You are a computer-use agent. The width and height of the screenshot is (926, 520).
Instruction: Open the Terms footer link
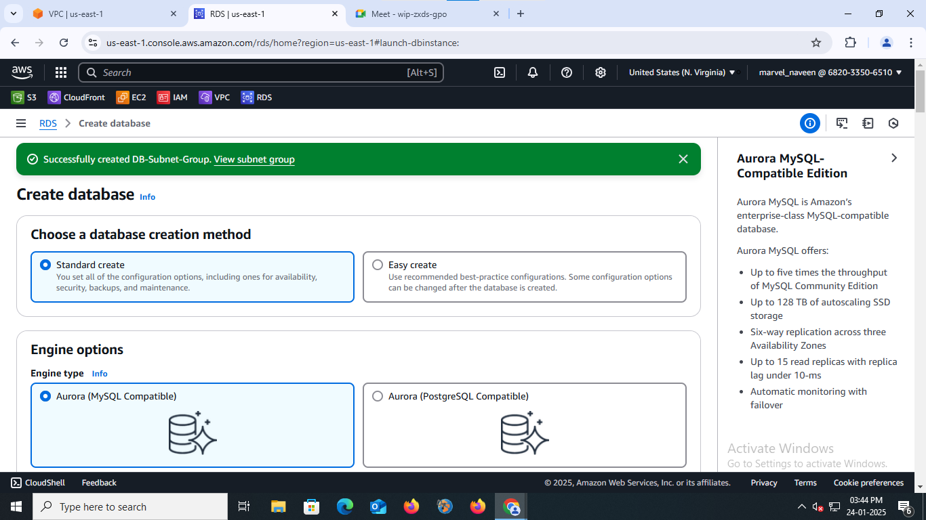tap(805, 483)
